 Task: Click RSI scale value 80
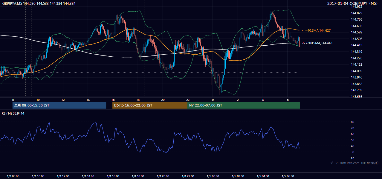tap(352, 122)
